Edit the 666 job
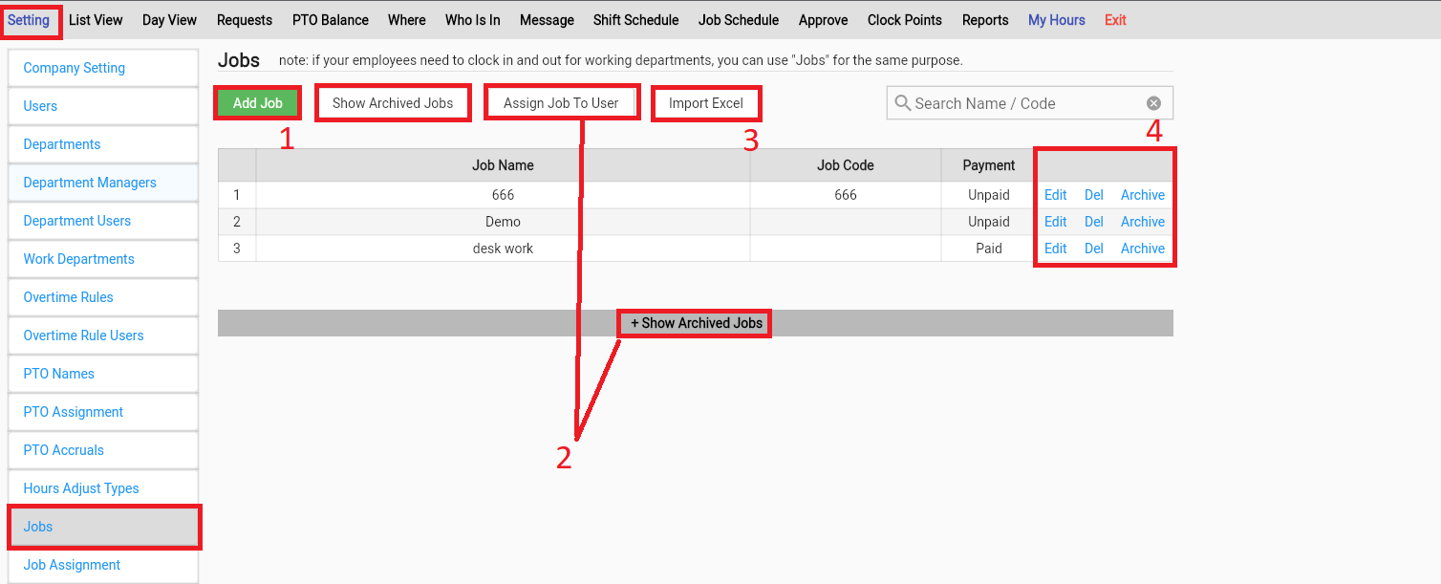The image size is (1441, 584). [x=1055, y=195]
